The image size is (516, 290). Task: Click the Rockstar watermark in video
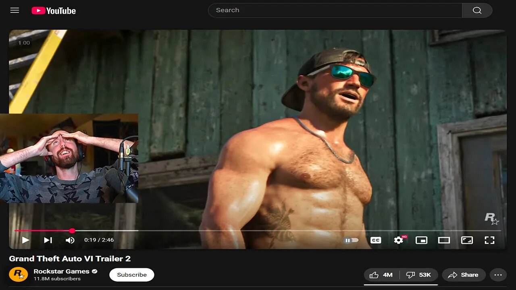(x=491, y=219)
